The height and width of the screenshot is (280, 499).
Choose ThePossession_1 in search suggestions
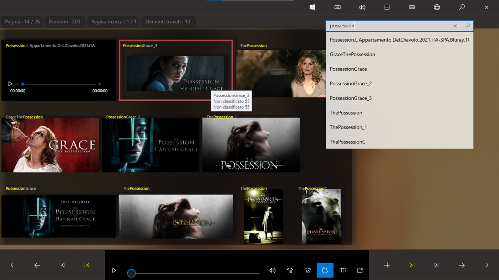click(x=348, y=127)
